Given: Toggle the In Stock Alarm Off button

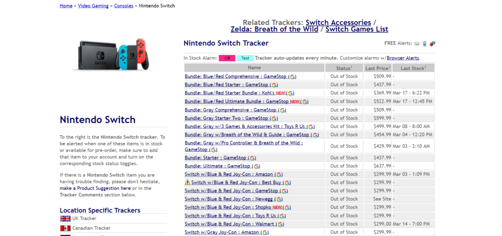Looking at the screenshot, I should point(227,58).
